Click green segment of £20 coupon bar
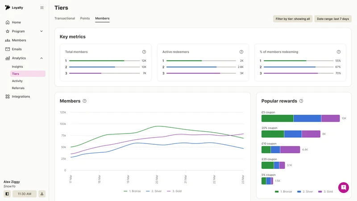Image resolution: width=357 pixels, height=201 pixels. [x=267, y=165]
